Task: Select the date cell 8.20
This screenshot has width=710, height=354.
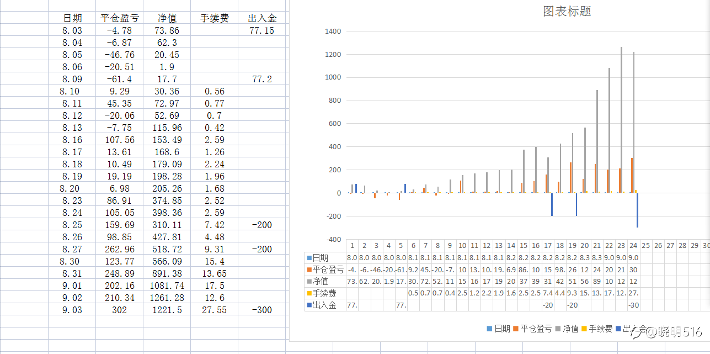Action: (72, 188)
